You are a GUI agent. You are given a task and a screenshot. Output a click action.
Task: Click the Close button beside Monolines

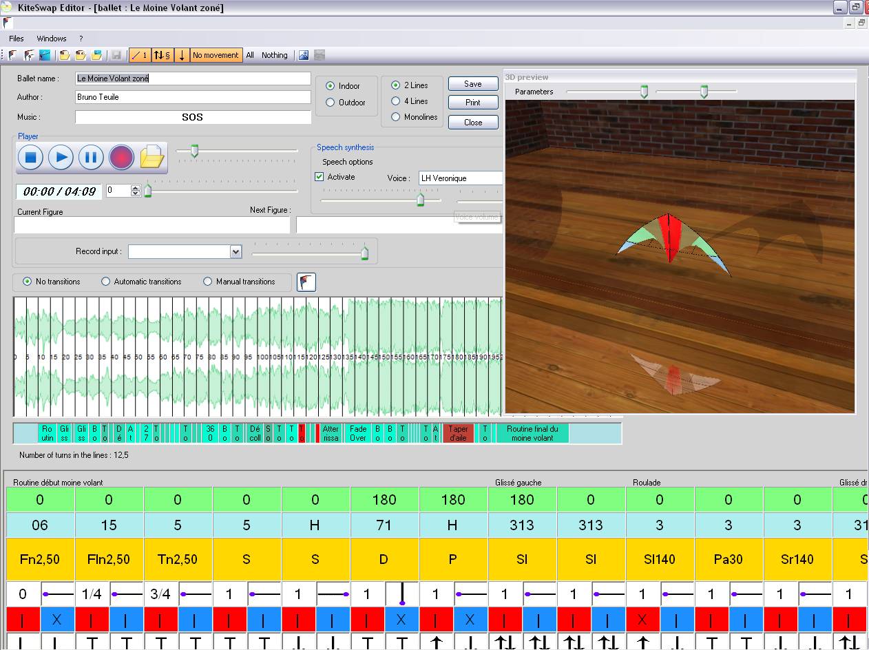click(x=473, y=123)
